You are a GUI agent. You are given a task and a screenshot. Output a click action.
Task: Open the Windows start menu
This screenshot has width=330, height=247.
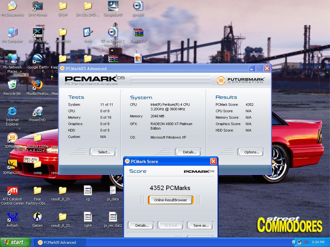[x=15, y=242]
